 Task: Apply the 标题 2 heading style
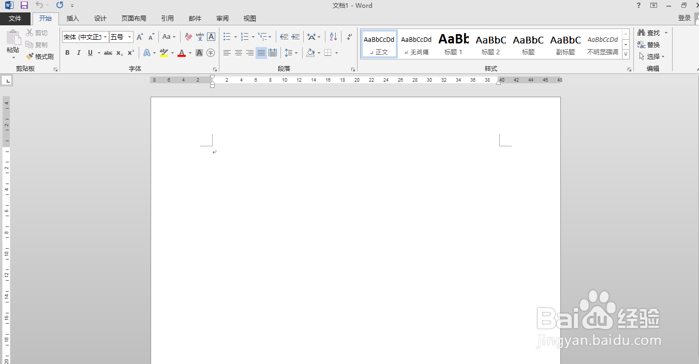[490, 44]
